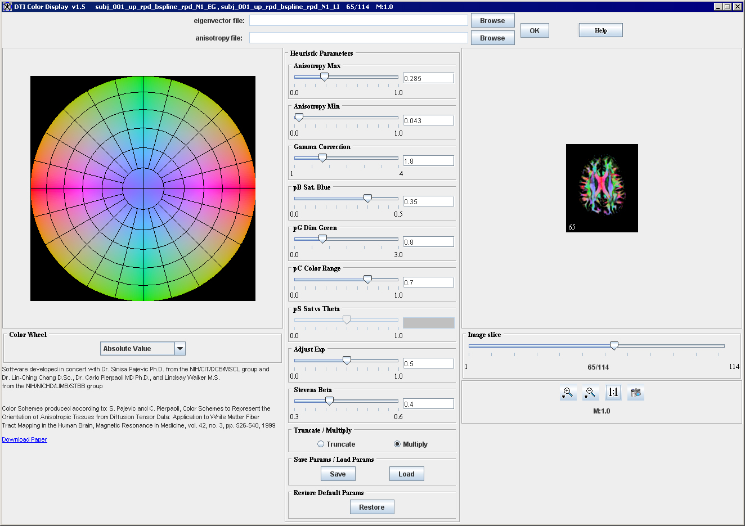Open the Color Wheel dropdown arrow

tap(180, 349)
